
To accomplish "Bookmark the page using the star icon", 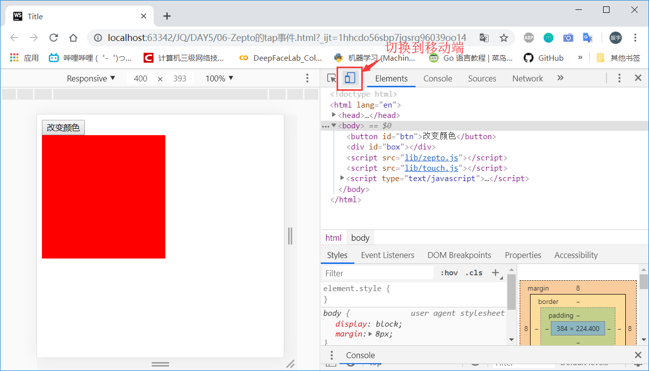I will point(504,37).
